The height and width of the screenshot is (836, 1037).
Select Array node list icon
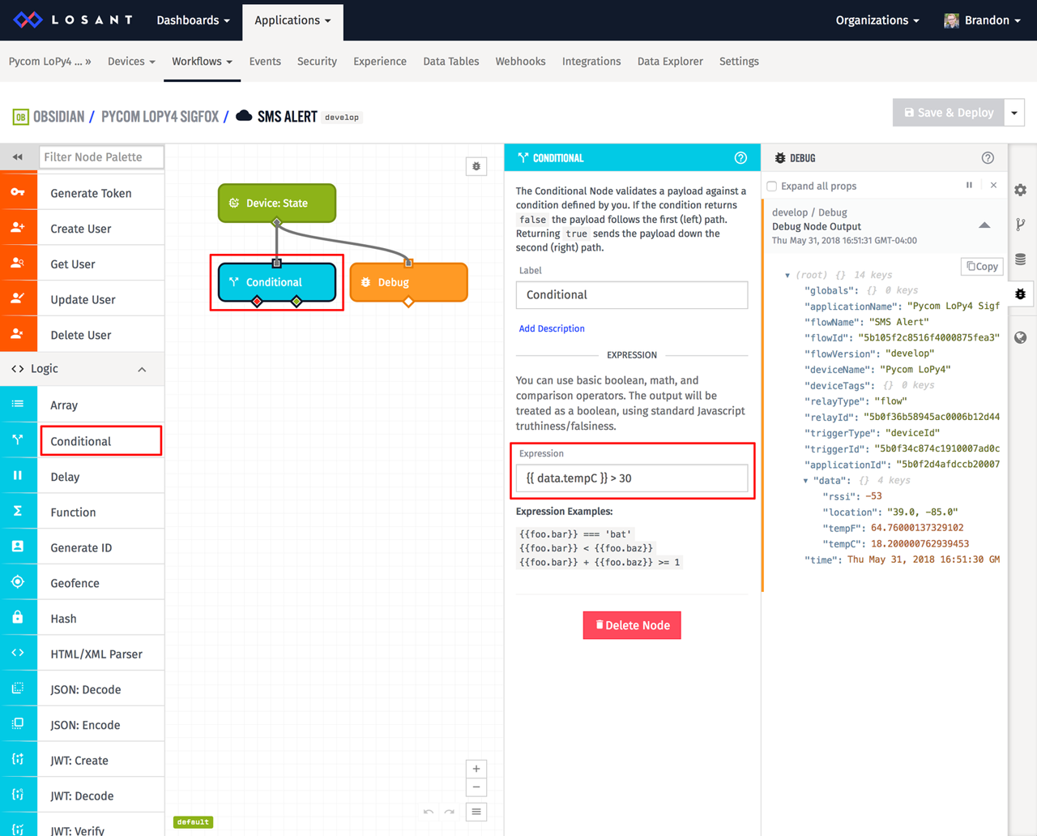click(18, 405)
